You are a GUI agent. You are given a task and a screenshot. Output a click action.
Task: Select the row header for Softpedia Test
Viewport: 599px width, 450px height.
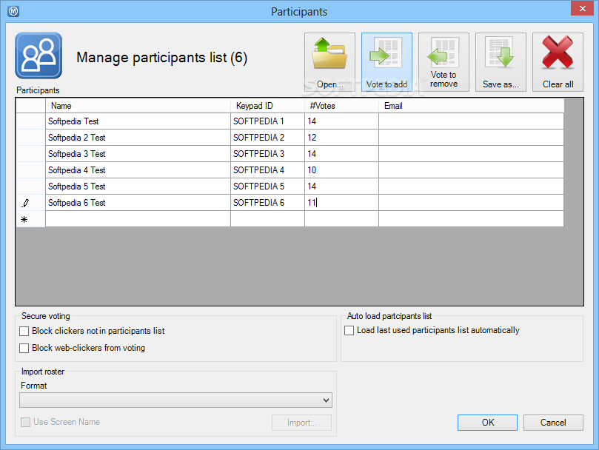point(30,121)
